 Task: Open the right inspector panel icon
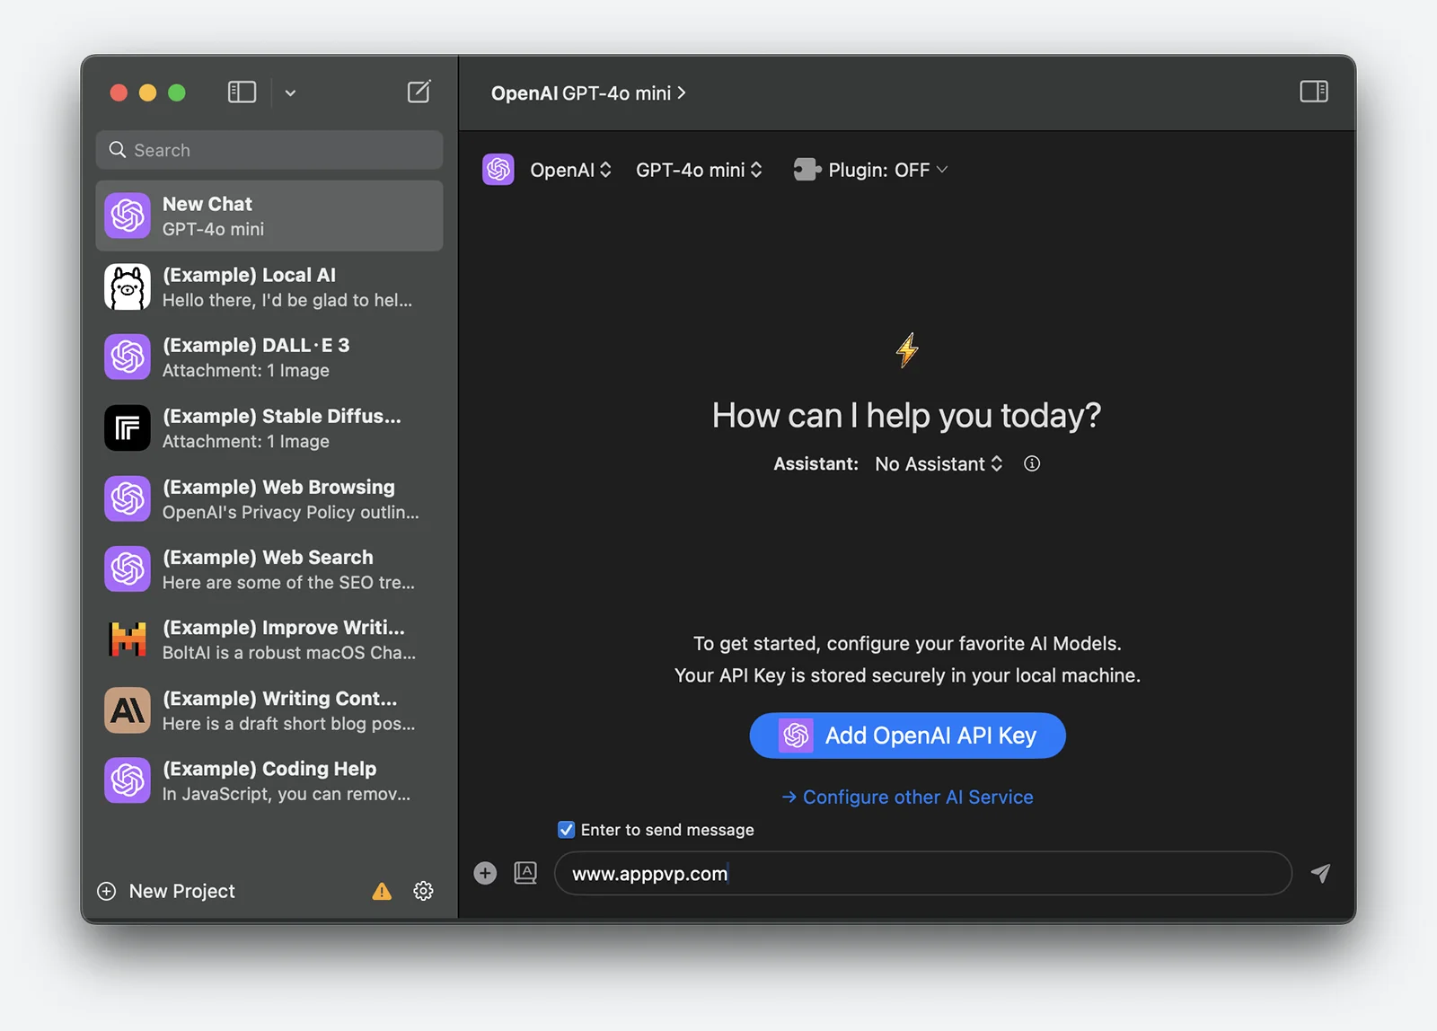tap(1313, 92)
